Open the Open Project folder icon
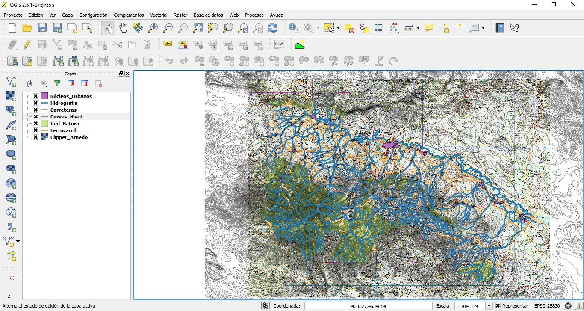Viewport: 584px width, 311px height. [x=27, y=28]
